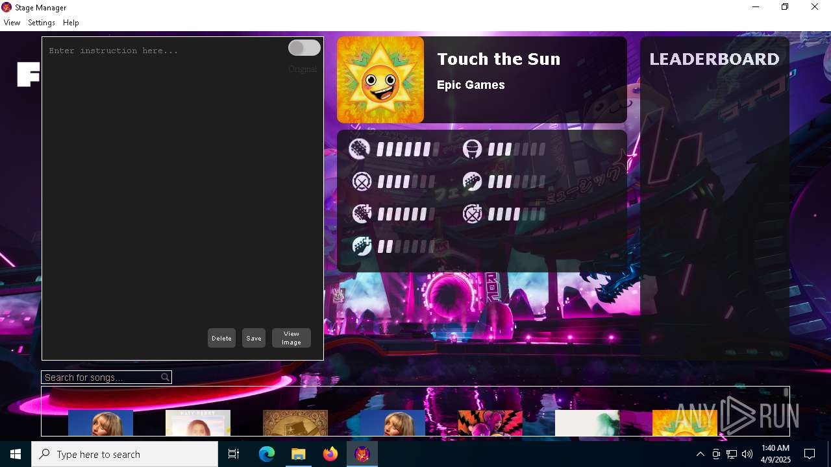This screenshot has height=467, width=831.
Task: Open the network tray icon
Action: click(732, 454)
